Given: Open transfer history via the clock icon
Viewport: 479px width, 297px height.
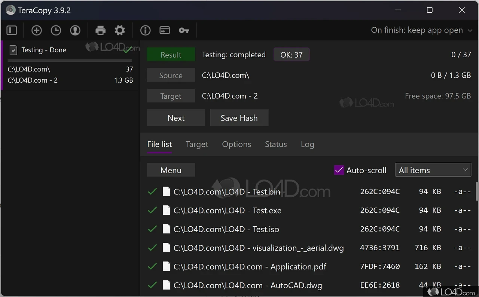Looking at the screenshot, I should (56, 30).
